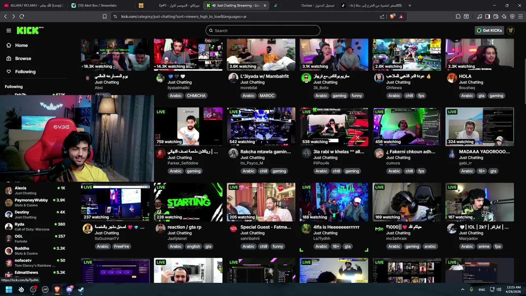Open the share icon in the address bar
This screenshot has width=526, height=296.
(382, 16)
